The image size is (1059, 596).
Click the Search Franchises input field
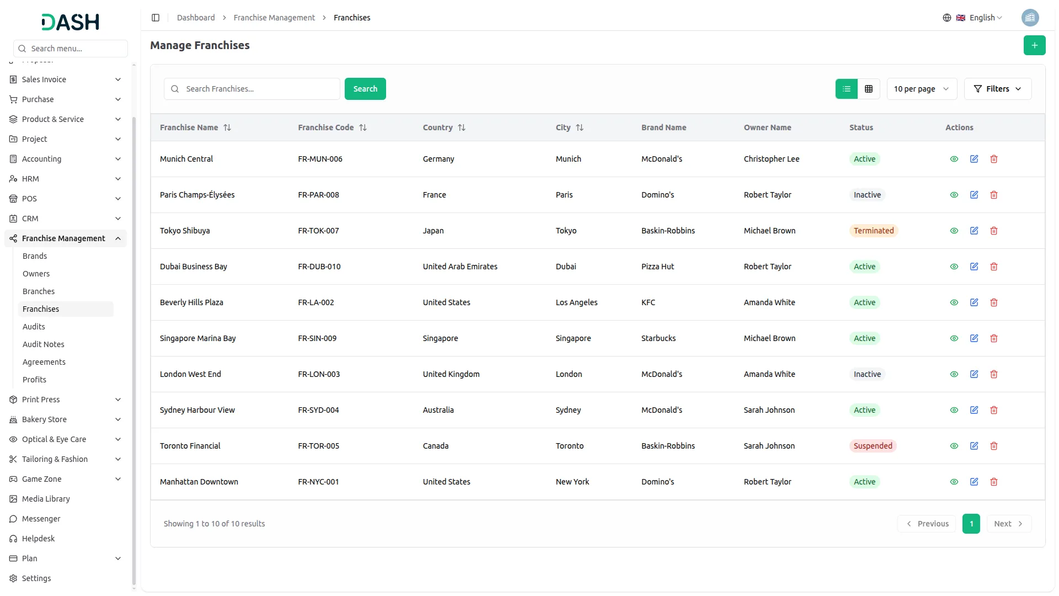tap(259, 89)
